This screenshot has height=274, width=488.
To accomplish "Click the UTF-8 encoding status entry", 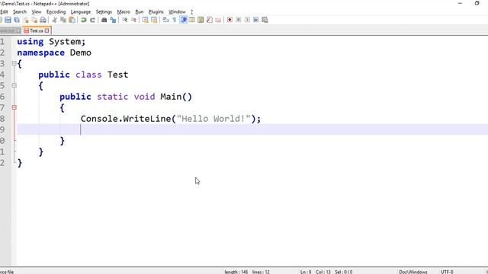I will (447, 272).
